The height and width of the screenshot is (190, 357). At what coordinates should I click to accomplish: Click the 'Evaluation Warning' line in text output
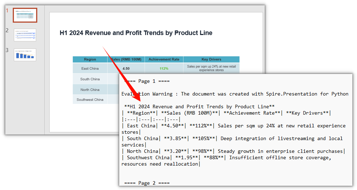click(235, 94)
